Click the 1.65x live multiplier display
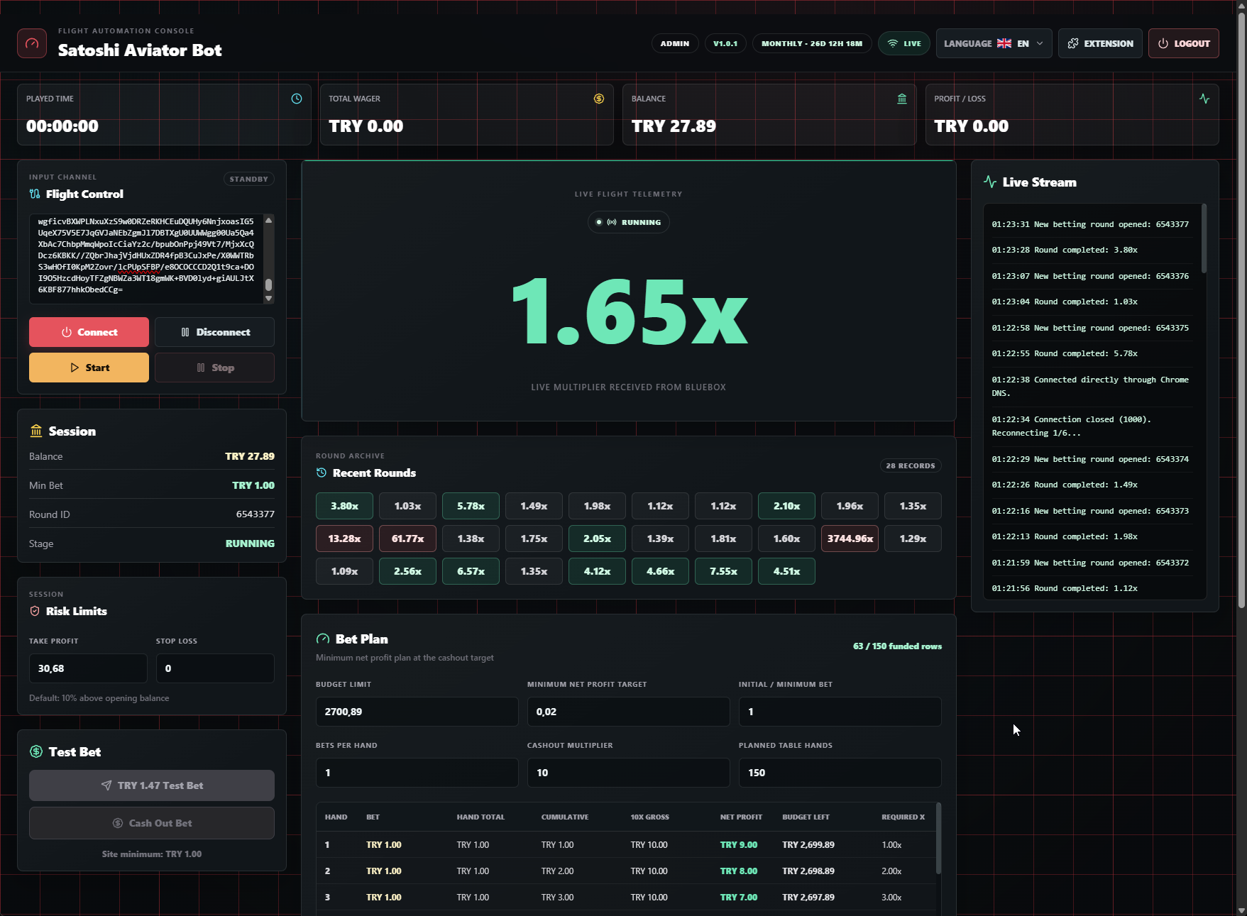The height and width of the screenshot is (916, 1247). tap(629, 312)
